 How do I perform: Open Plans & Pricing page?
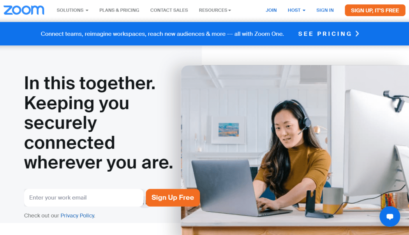coord(119,10)
